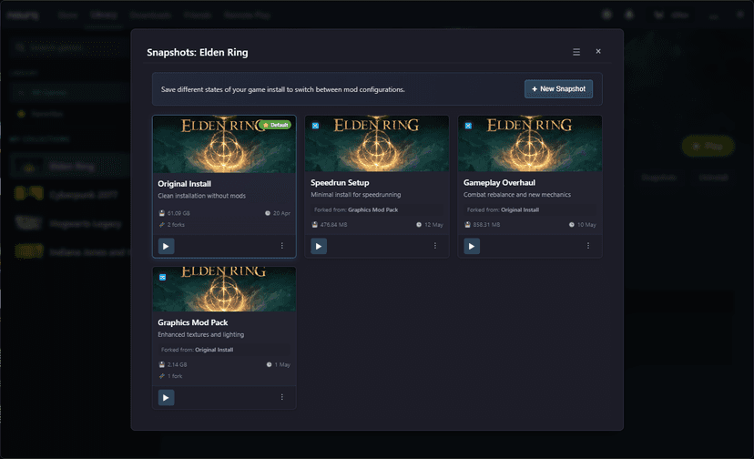Select the Gameplay Overhaul cover thumbnail

530,143
